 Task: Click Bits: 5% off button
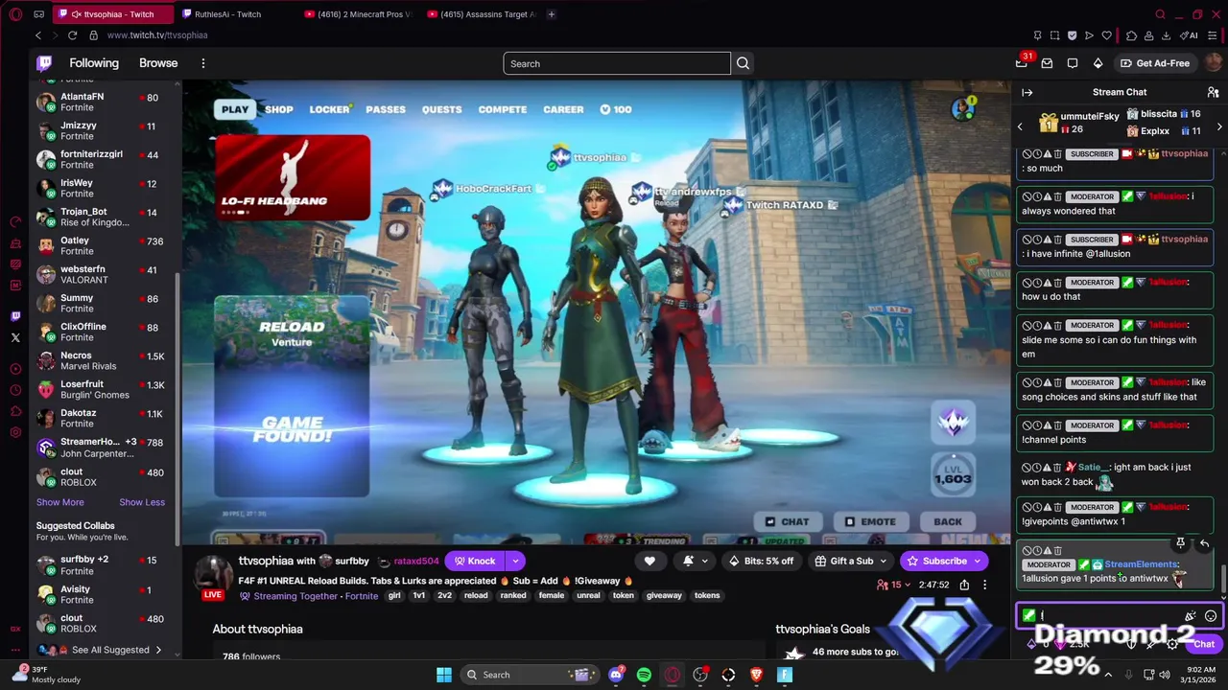[x=762, y=561]
